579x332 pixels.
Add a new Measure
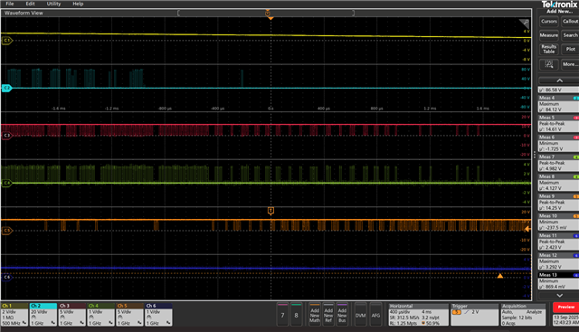click(x=549, y=35)
